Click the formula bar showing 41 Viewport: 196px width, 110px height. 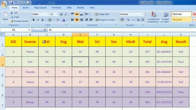coord(122,30)
